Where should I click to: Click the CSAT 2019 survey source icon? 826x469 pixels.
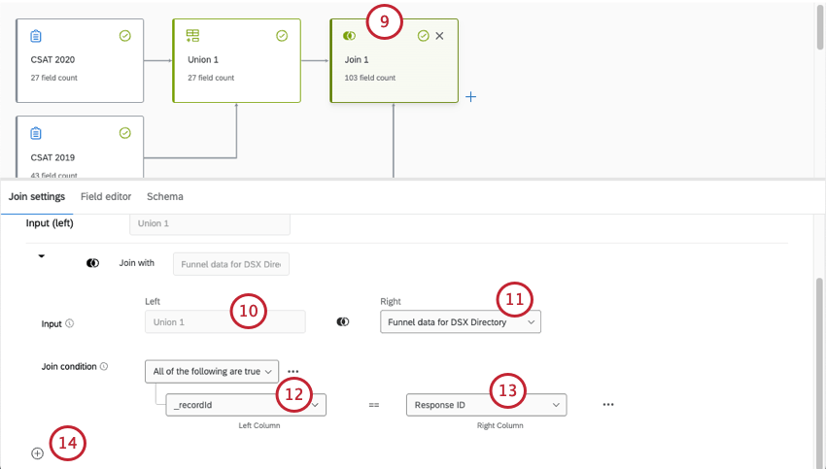click(36, 133)
